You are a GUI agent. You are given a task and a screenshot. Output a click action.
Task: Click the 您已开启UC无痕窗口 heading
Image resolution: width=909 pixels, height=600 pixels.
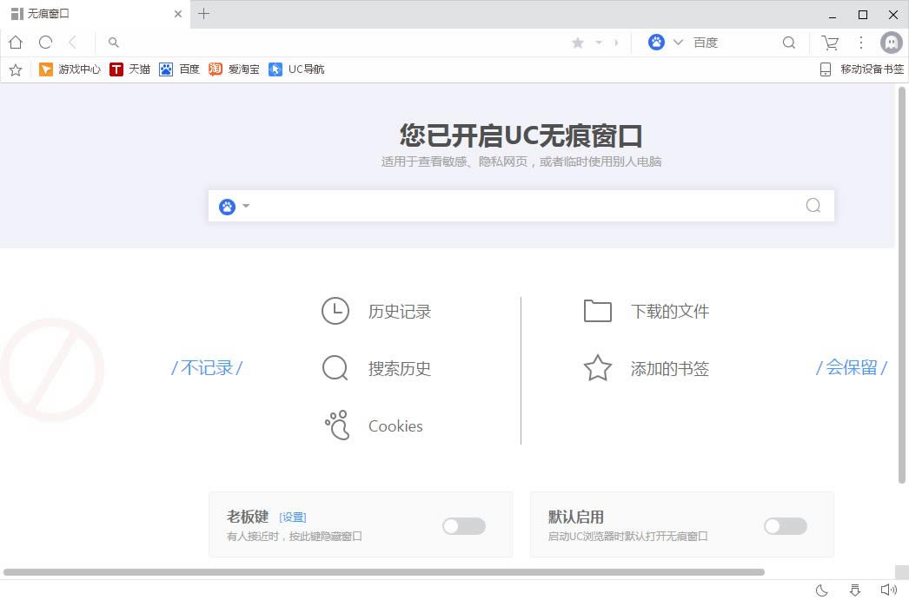pyautogui.click(x=521, y=135)
